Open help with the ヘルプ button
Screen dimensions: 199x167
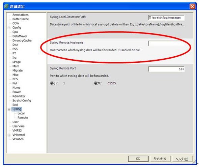[x=182, y=159]
